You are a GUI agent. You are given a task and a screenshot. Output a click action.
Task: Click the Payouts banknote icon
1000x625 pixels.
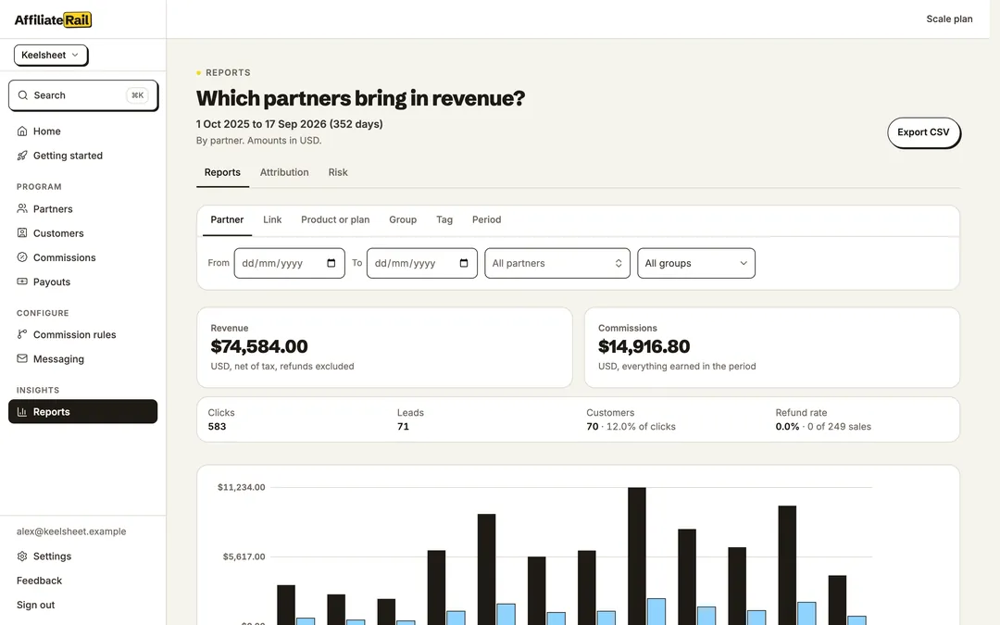[22, 281]
